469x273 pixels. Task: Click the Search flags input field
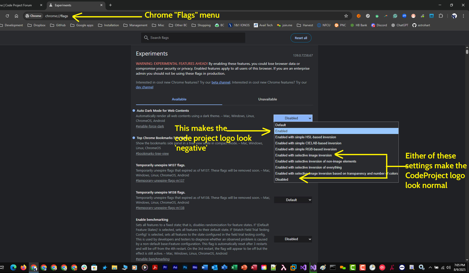(x=193, y=38)
